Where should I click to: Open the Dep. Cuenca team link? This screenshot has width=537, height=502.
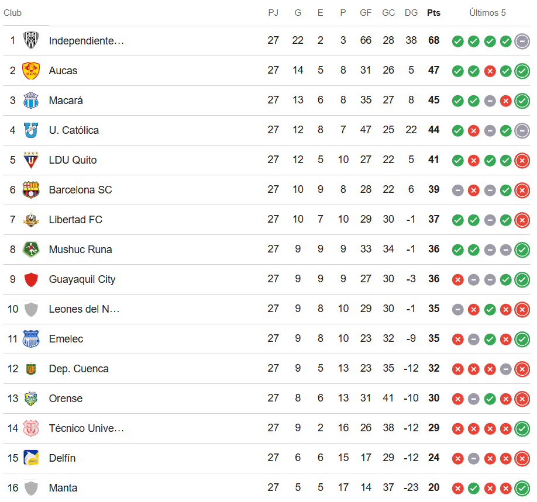point(79,369)
